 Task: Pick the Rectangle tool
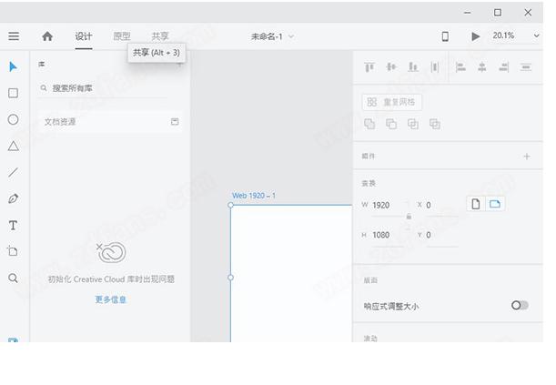[x=13, y=93]
